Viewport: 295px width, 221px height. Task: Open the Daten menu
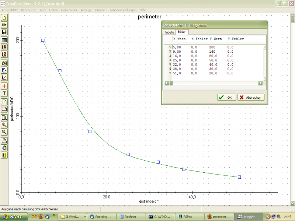pos(53,10)
